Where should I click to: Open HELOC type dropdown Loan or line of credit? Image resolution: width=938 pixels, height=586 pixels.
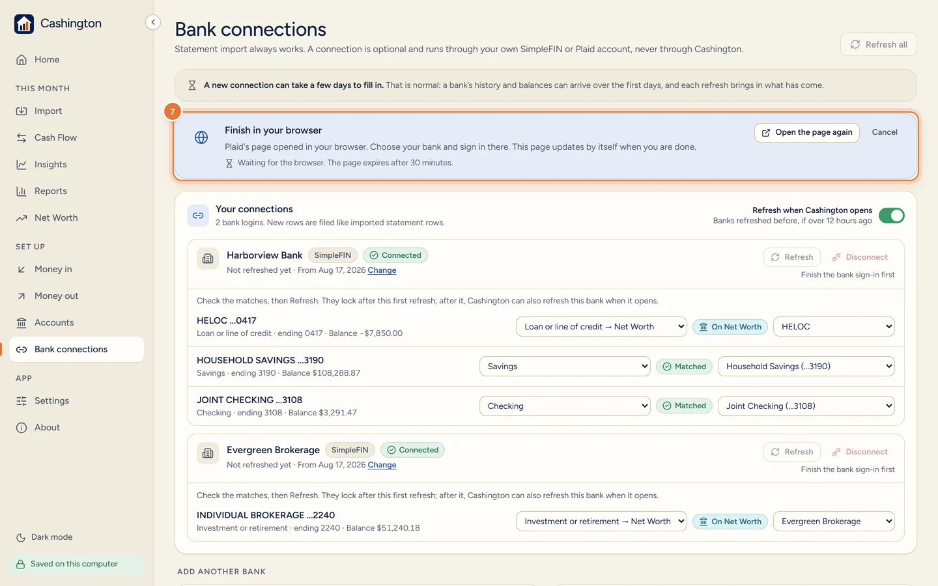tap(601, 327)
